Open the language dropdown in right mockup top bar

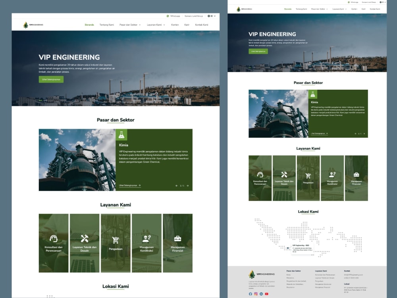click(x=383, y=2)
